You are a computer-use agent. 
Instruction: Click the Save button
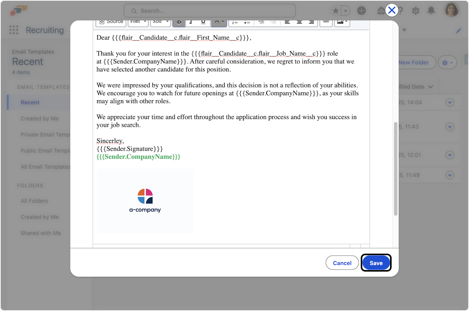coord(376,263)
